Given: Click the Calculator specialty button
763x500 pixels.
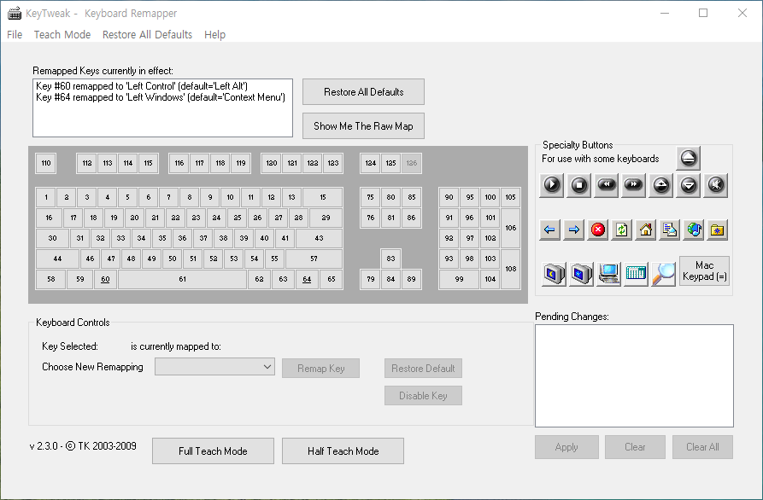Looking at the screenshot, I should (x=636, y=274).
